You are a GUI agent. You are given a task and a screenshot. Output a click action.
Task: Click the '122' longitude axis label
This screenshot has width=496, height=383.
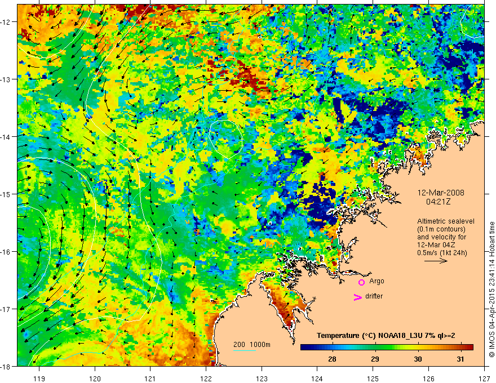[206, 378]
